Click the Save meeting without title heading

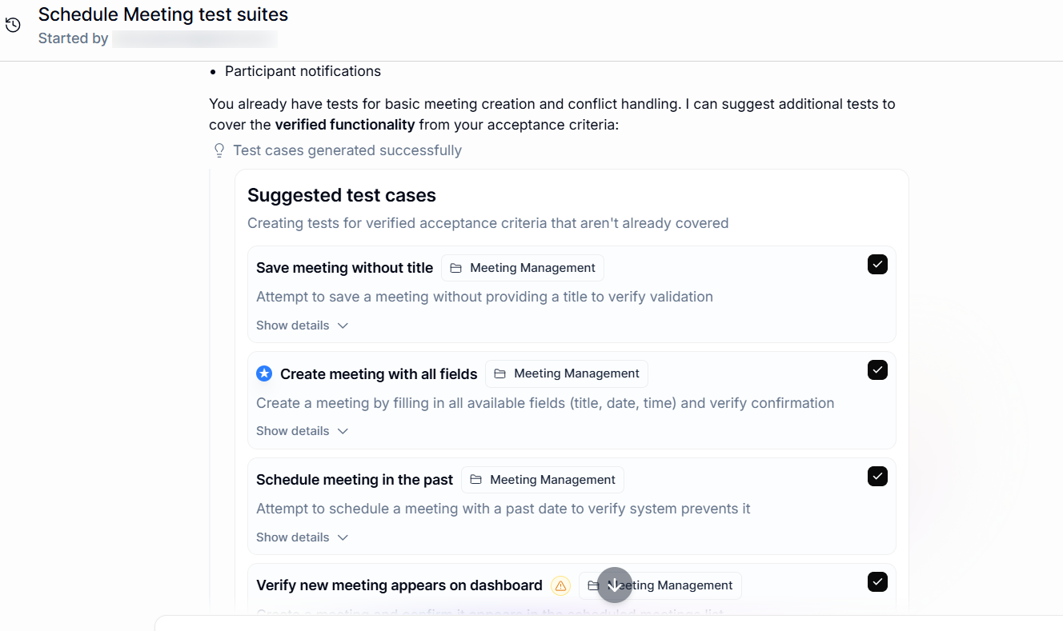(344, 268)
